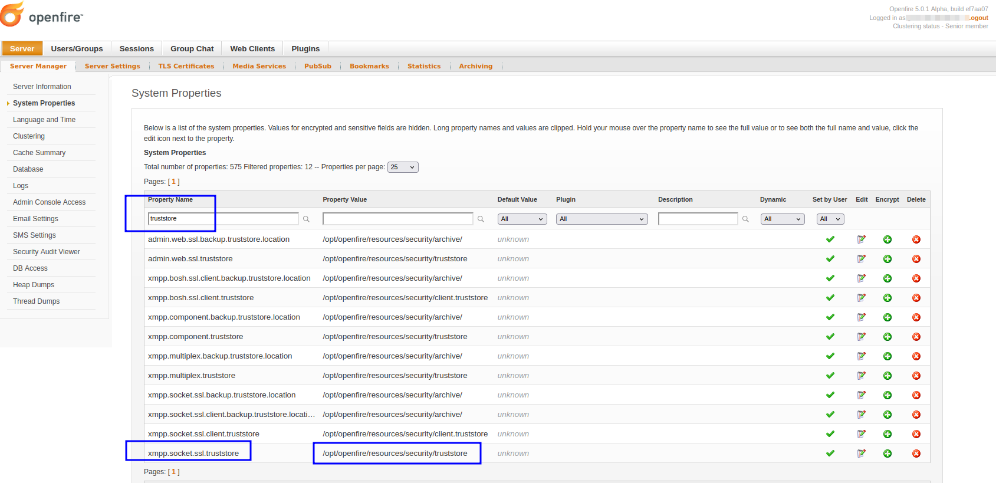Edit the xmpp.socket.ssl.backup.truststore.location property
Viewport: 996px width, 483px height.
(862, 395)
